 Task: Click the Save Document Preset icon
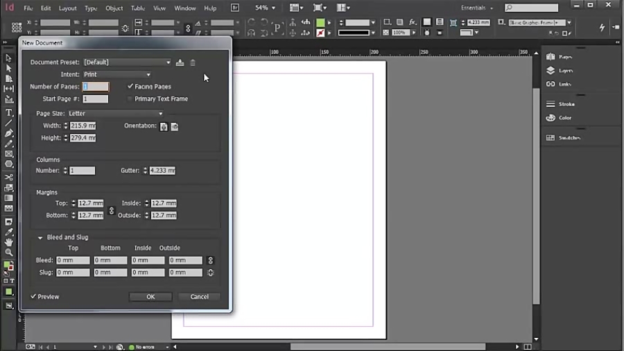pos(180,62)
